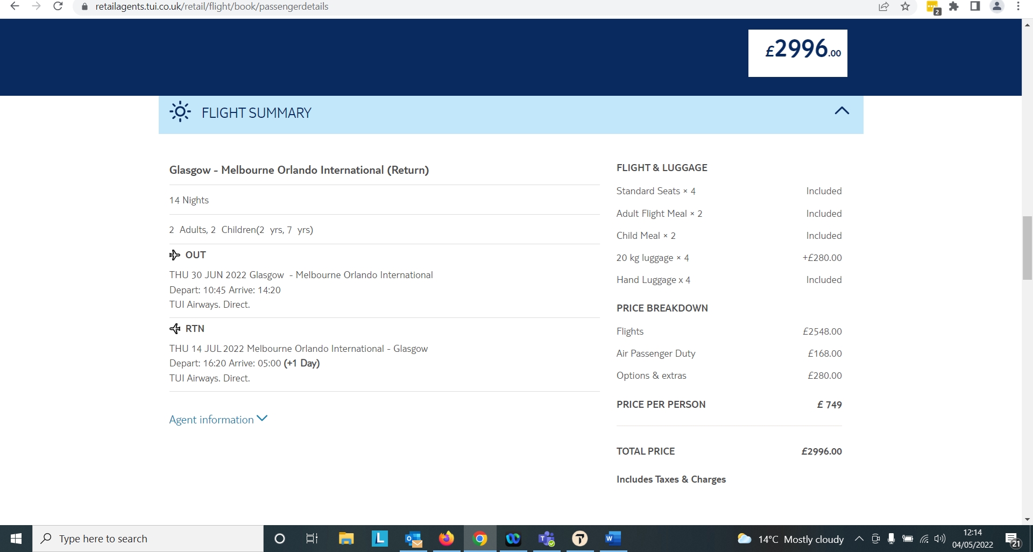
Task: Open Microsoft Teams from the taskbar
Action: click(547, 539)
